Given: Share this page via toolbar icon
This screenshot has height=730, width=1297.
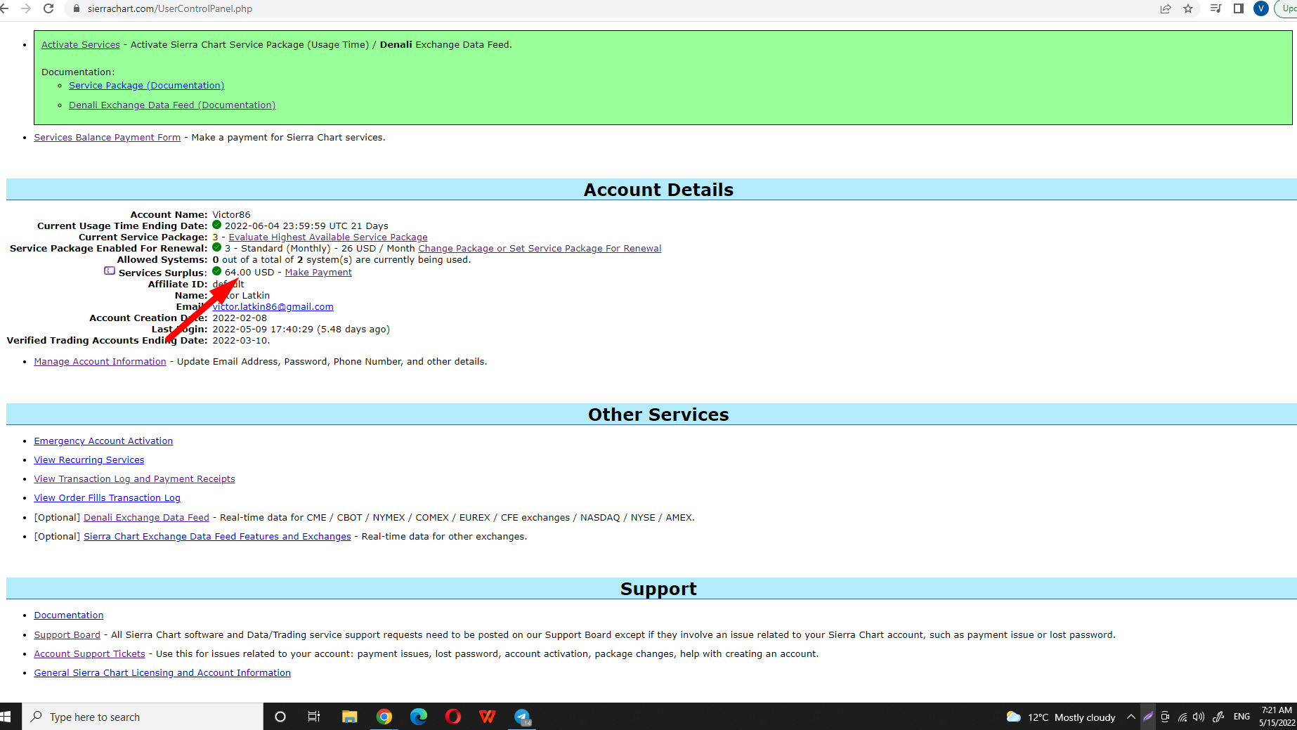Looking at the screenshot, I should (1166, 8).
